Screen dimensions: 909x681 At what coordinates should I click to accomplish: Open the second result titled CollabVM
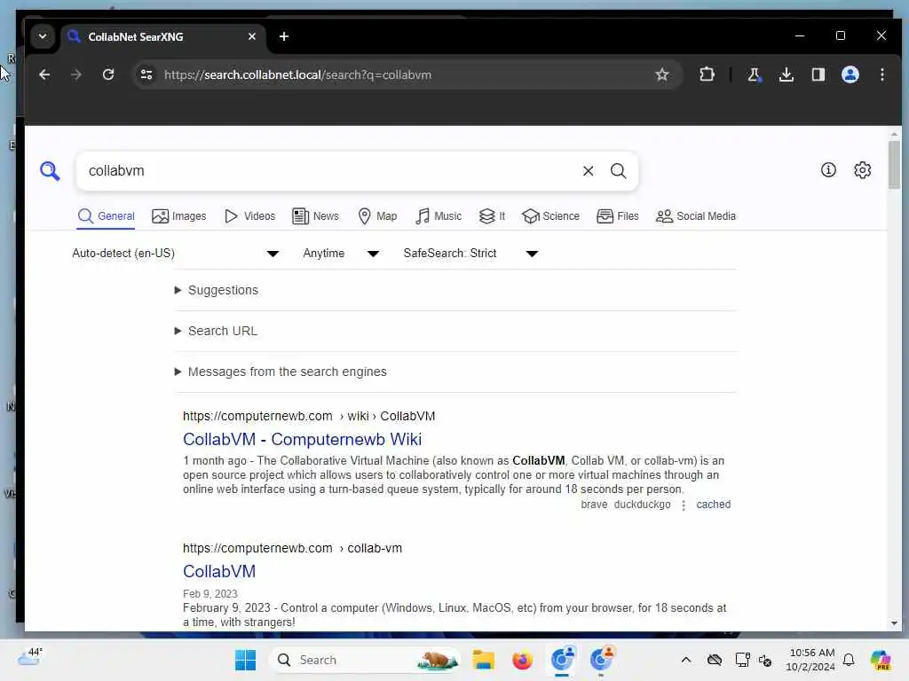point(219,572)
